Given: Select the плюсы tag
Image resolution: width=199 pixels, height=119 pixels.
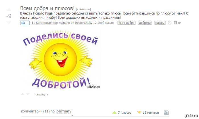Looking at the screenshot, I should pyautogui.click(x=160, y=23).
